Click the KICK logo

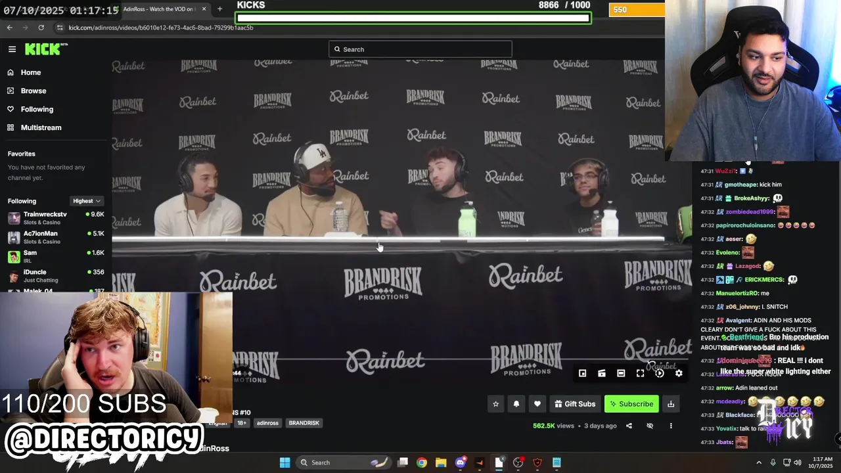tap(46, 49)
